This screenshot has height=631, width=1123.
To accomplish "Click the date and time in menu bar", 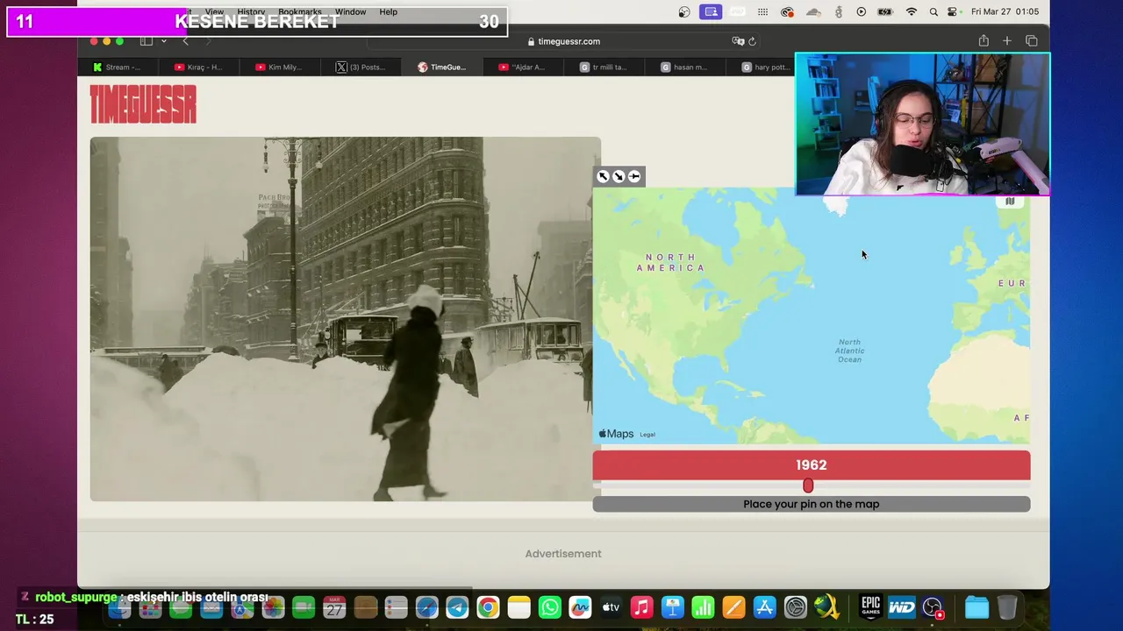I will click(x=1005, y=11).
